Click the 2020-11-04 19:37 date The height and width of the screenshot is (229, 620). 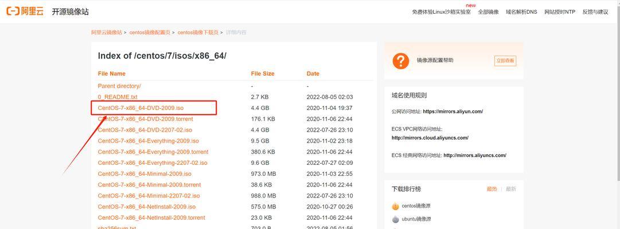pos(330,108)
